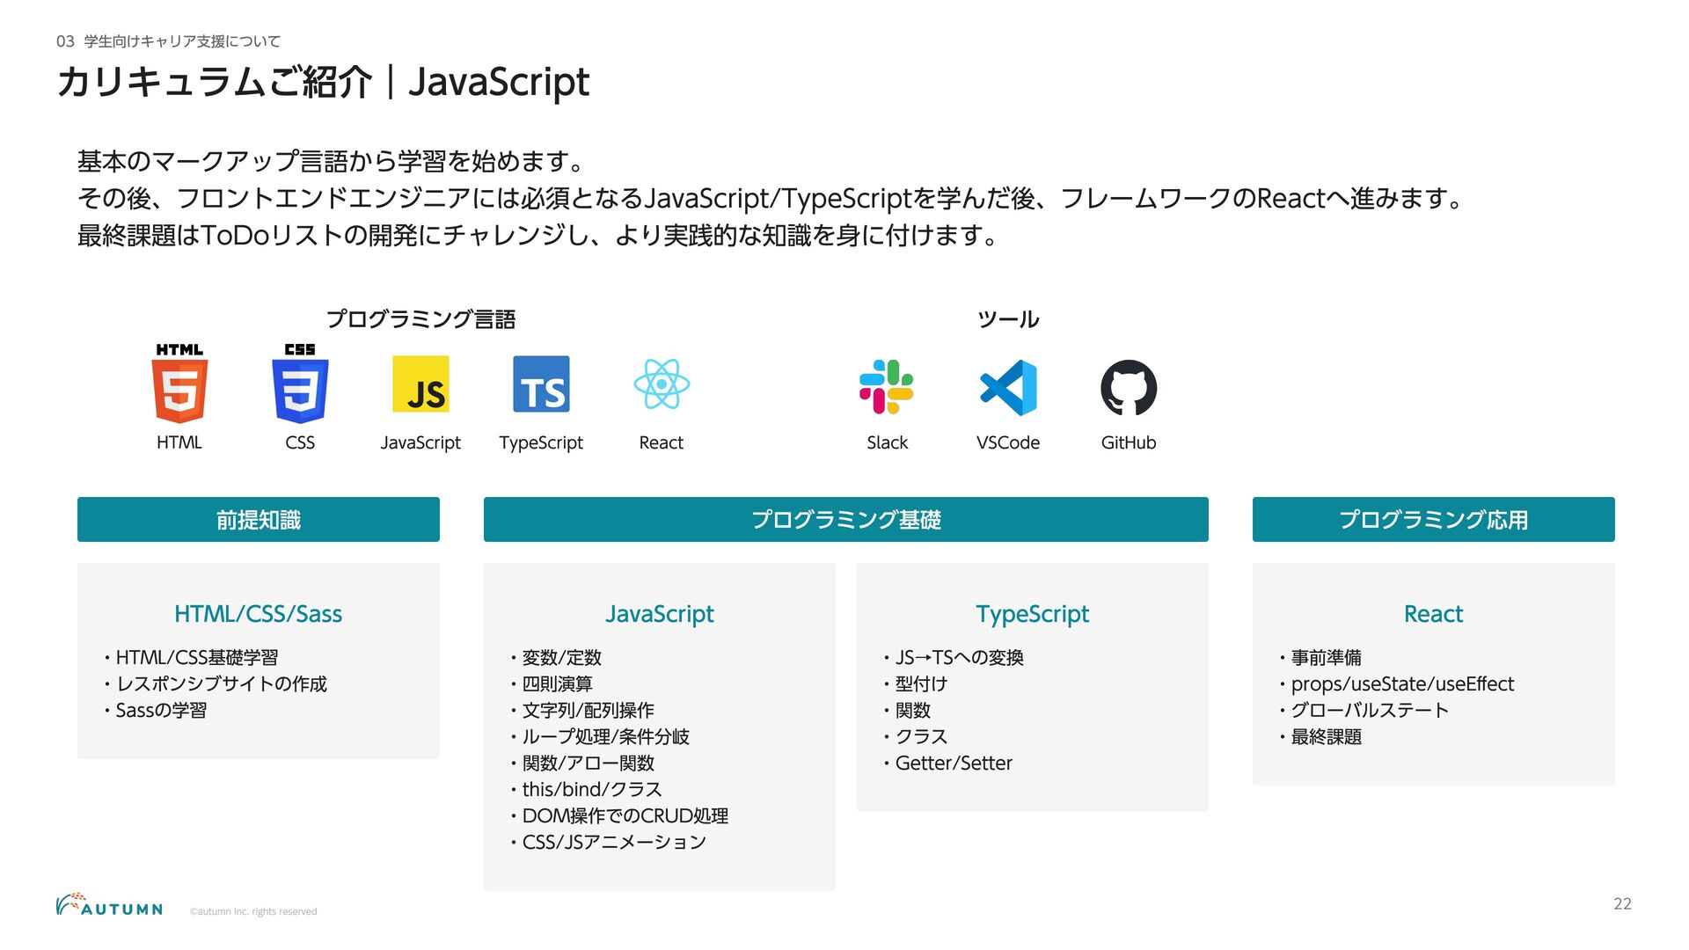Click the React card heading
Screen dimensions: 1689x950
pos(1433,614)
